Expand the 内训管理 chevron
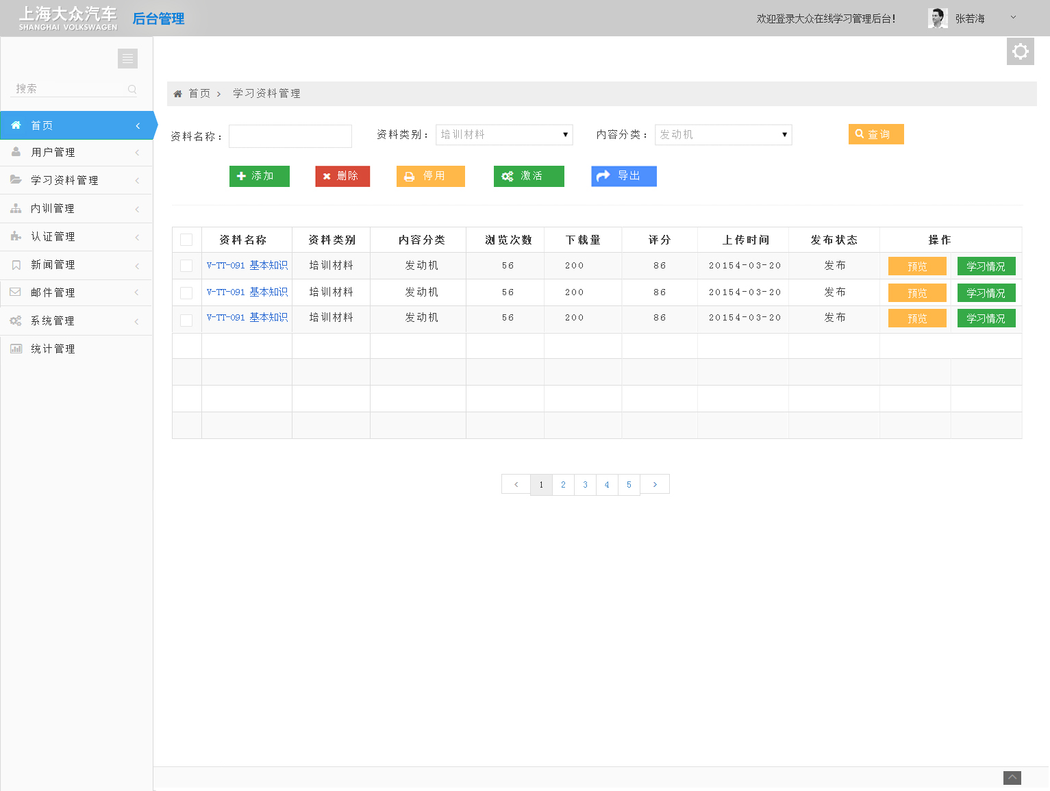The height and width of the screenshot is (791, 1050). point(137,209)
